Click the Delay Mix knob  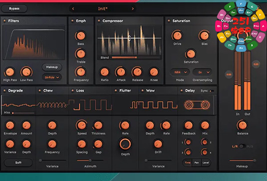point(205,126)
